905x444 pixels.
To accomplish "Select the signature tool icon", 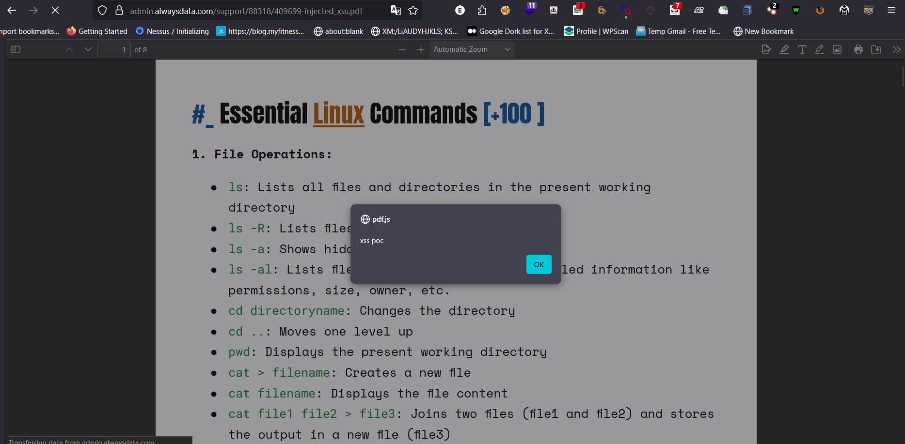I will (x=766, y=49).
